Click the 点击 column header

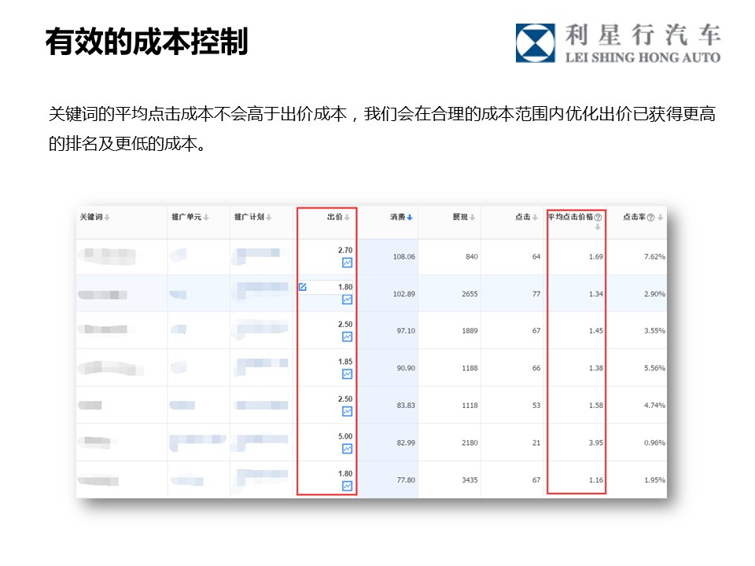(522, 217)
